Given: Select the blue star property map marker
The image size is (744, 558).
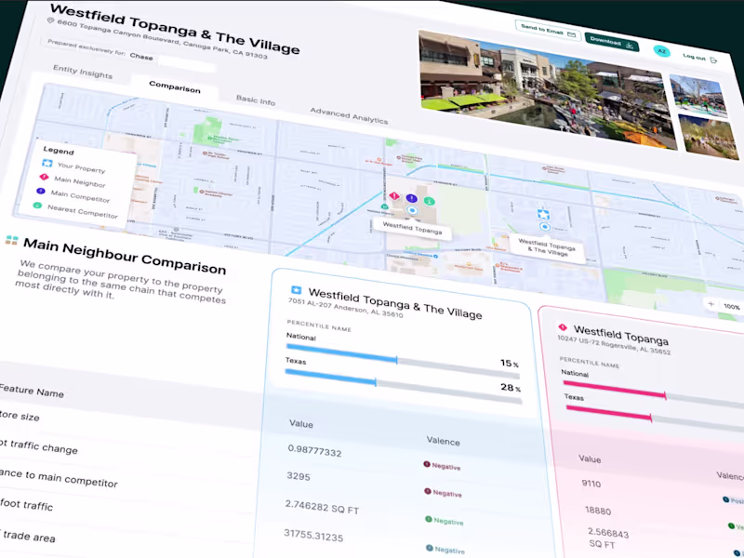Looking at the screenshot, I should click(543, 214).
